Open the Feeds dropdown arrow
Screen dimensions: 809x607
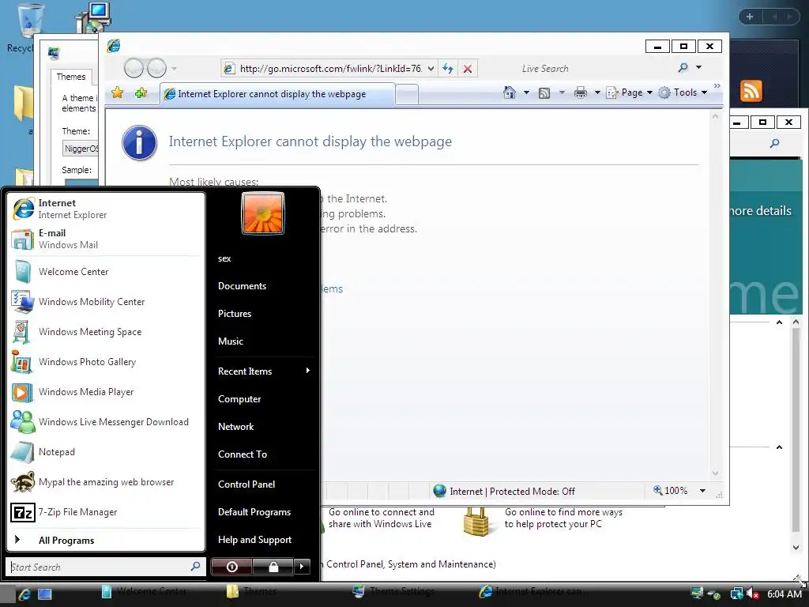[x=562, y=92]
